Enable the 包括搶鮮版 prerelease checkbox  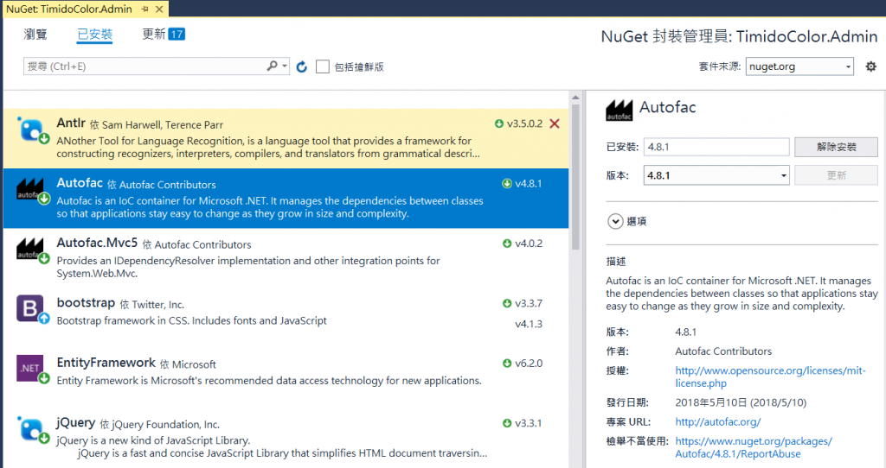[323, 66]
